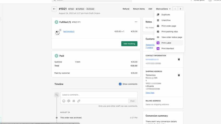Click the TL user avatar in timeline
This screenshot has height=124, width=221.
click(57, 95)
